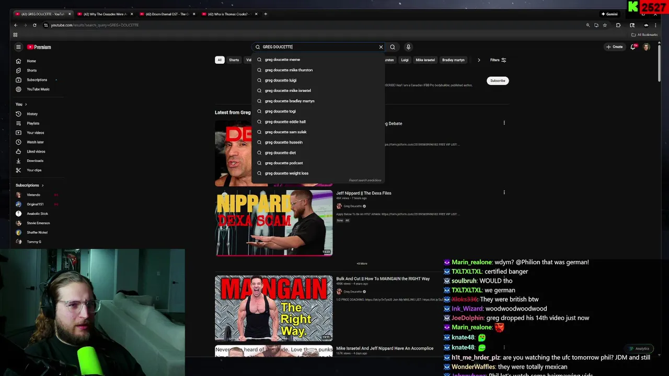Open YouTube Music in the sidebar
This screenshot has width=669, height=376.
coord(38,89)
